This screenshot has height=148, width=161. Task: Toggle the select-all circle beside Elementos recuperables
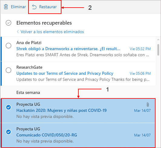coord(8,23)
